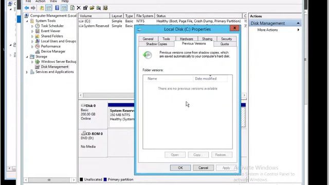This screenshot has height=185, width=329.
Task: Click the Windows Server Backup icon
Action: (38, 62)
